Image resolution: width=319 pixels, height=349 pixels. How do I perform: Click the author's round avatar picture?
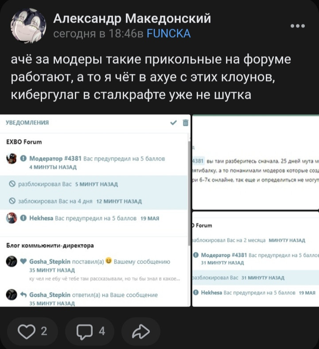(28, 26)
